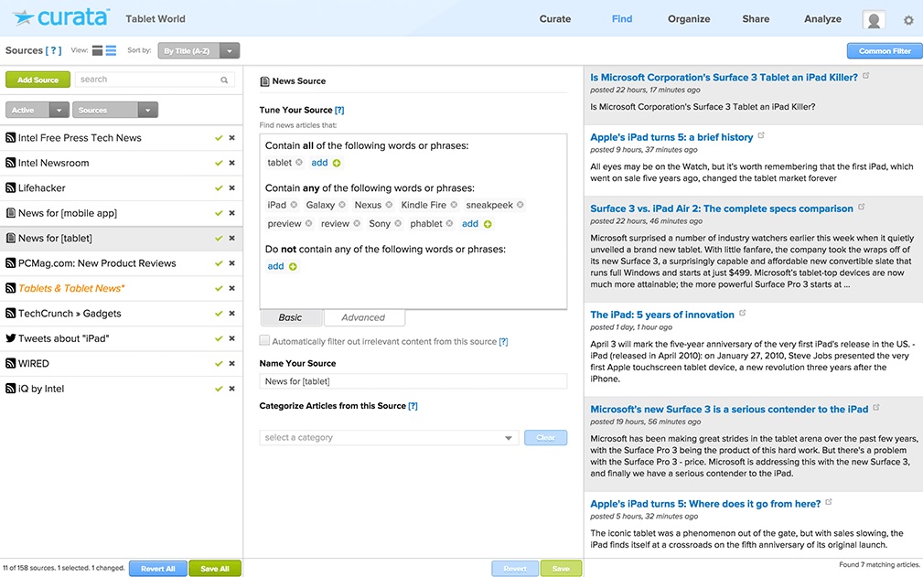Image resolution: width=923 pixels, height=577 pixels.
Task: Go to the Curate menu
Action: click(555, 19)
